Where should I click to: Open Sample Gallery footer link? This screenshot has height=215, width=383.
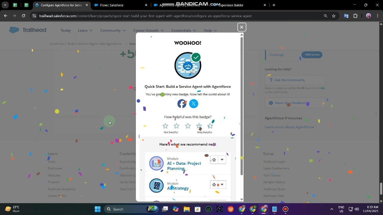click(x=274, y=182)
